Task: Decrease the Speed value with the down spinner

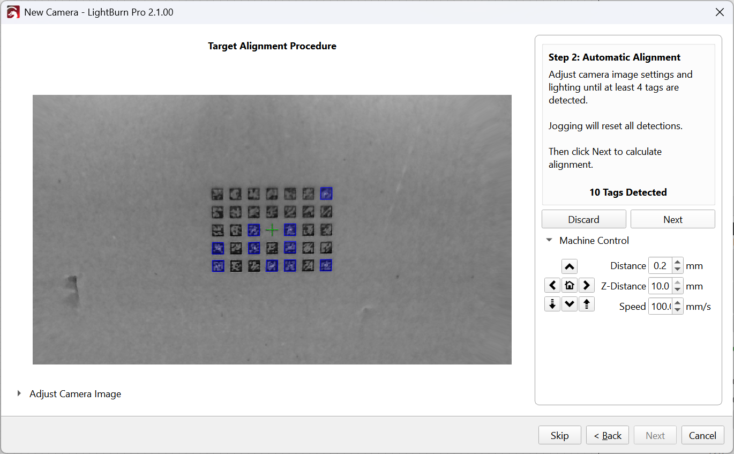Action: (678, 310)
